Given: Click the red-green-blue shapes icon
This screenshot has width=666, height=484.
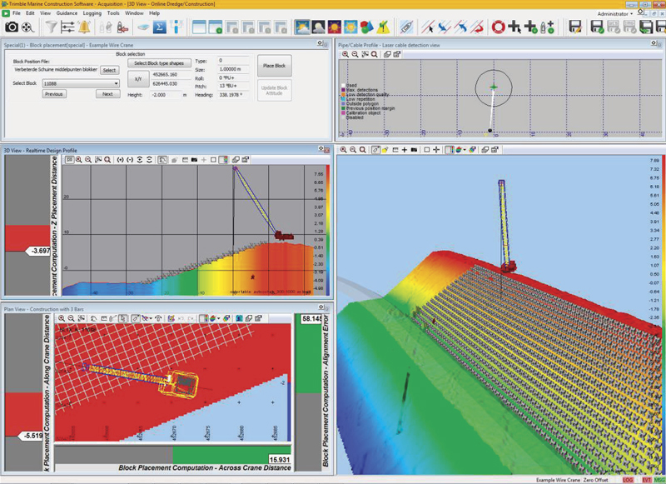Looking at the screenshot, I should click(x=366, y=27).
